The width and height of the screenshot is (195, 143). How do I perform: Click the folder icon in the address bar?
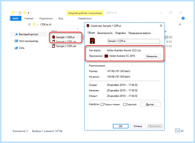[x=34, y=24]
